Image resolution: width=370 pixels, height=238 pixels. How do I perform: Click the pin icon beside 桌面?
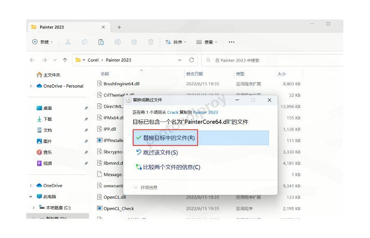tap(86, 108)
